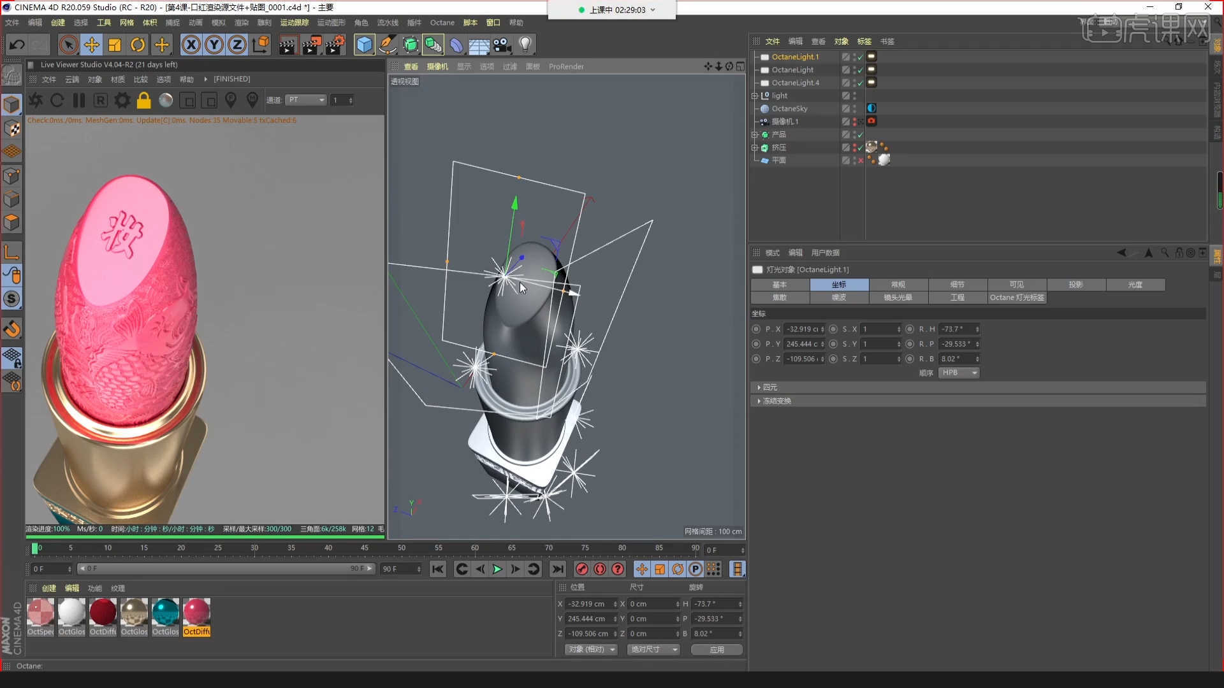1224x688 pixels.
Task: Open Live Viewer 材质 menu
Action: (118, 79)
